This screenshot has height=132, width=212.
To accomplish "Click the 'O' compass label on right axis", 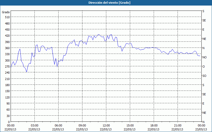I will (x=204, y=67).
